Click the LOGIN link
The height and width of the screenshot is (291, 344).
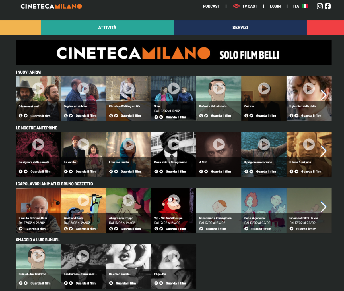275,6
